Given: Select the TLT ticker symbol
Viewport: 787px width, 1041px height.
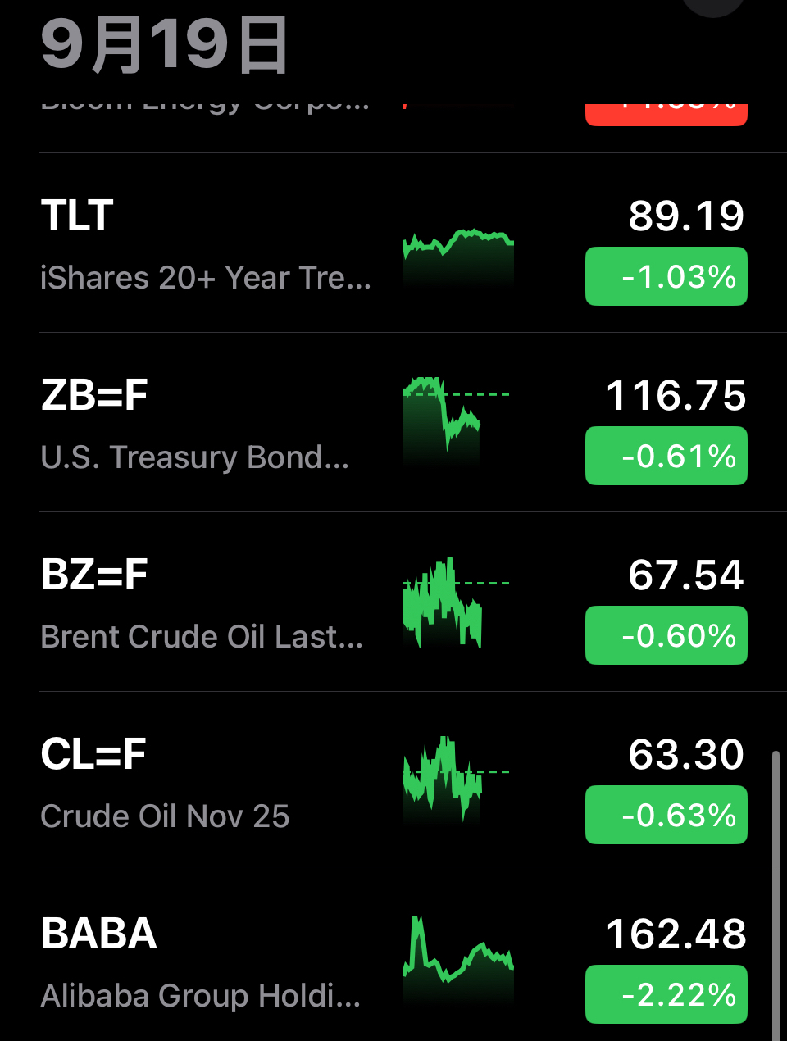Looking at the screenshot, I should pos(77,216).
